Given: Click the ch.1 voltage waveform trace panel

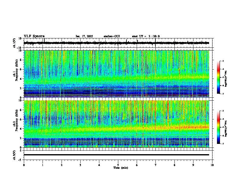Looking at the screenshot, I should click(x=119, y=43).
